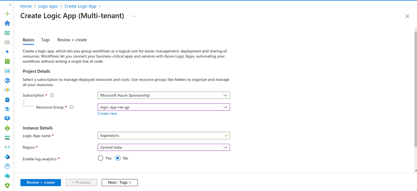Open the Region dropdown showing Central India
Image resolution: width=417 pixels, height=191 pixels.
point(164,147)
